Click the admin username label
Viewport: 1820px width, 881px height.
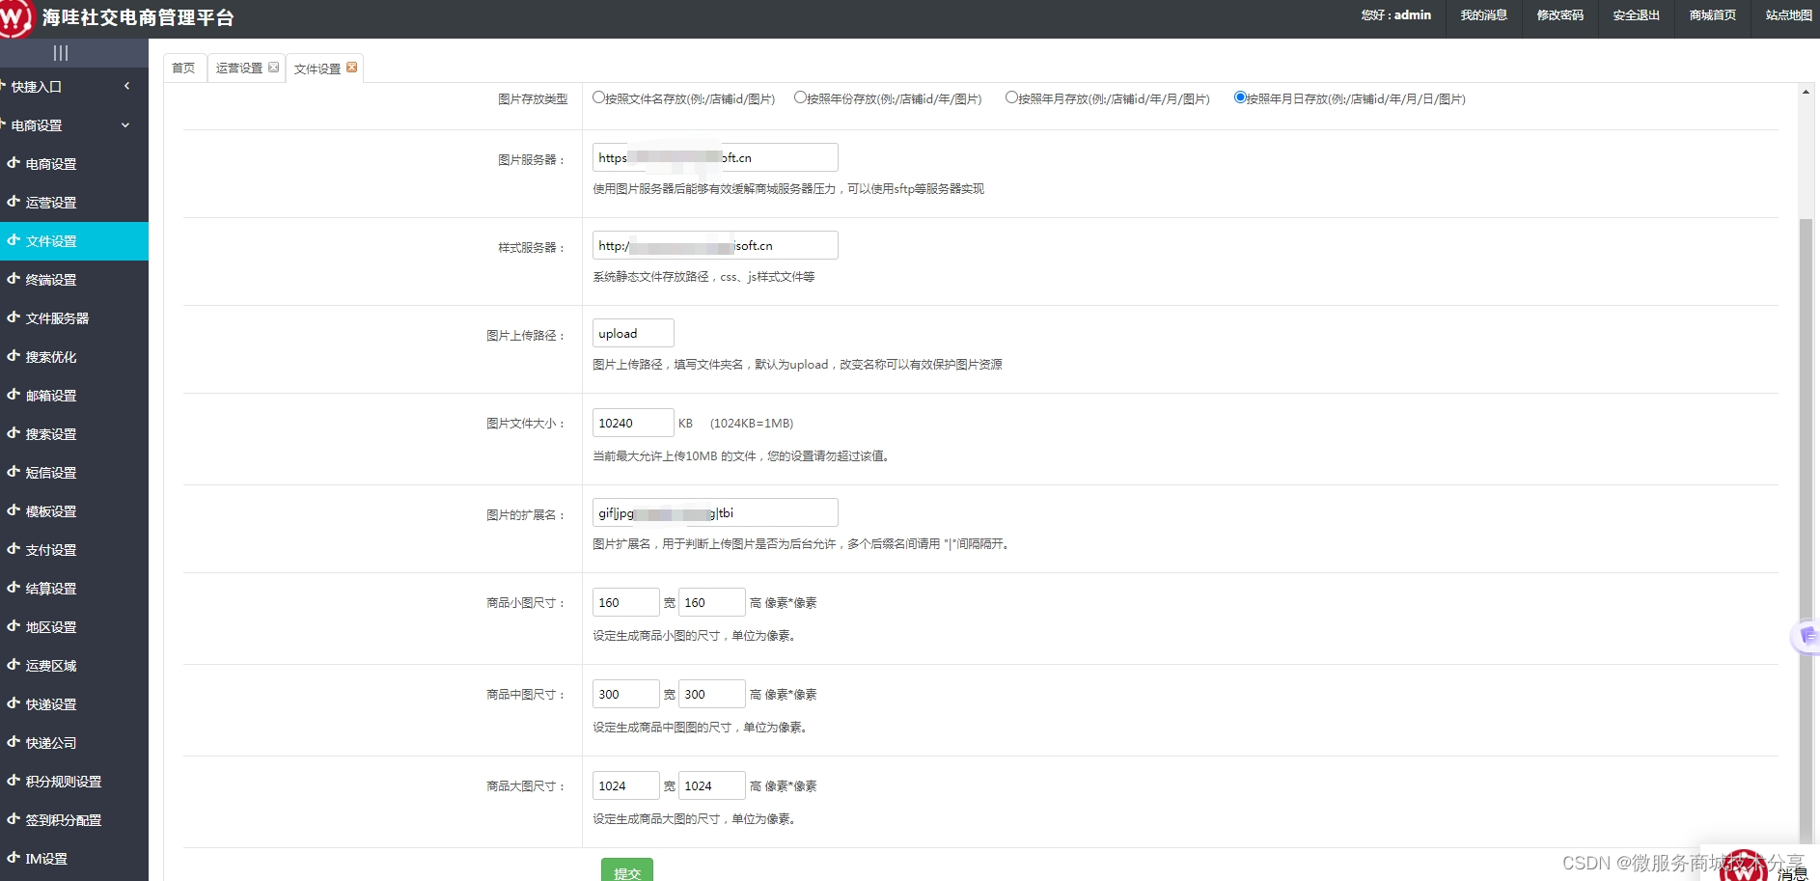point(1412,15)
